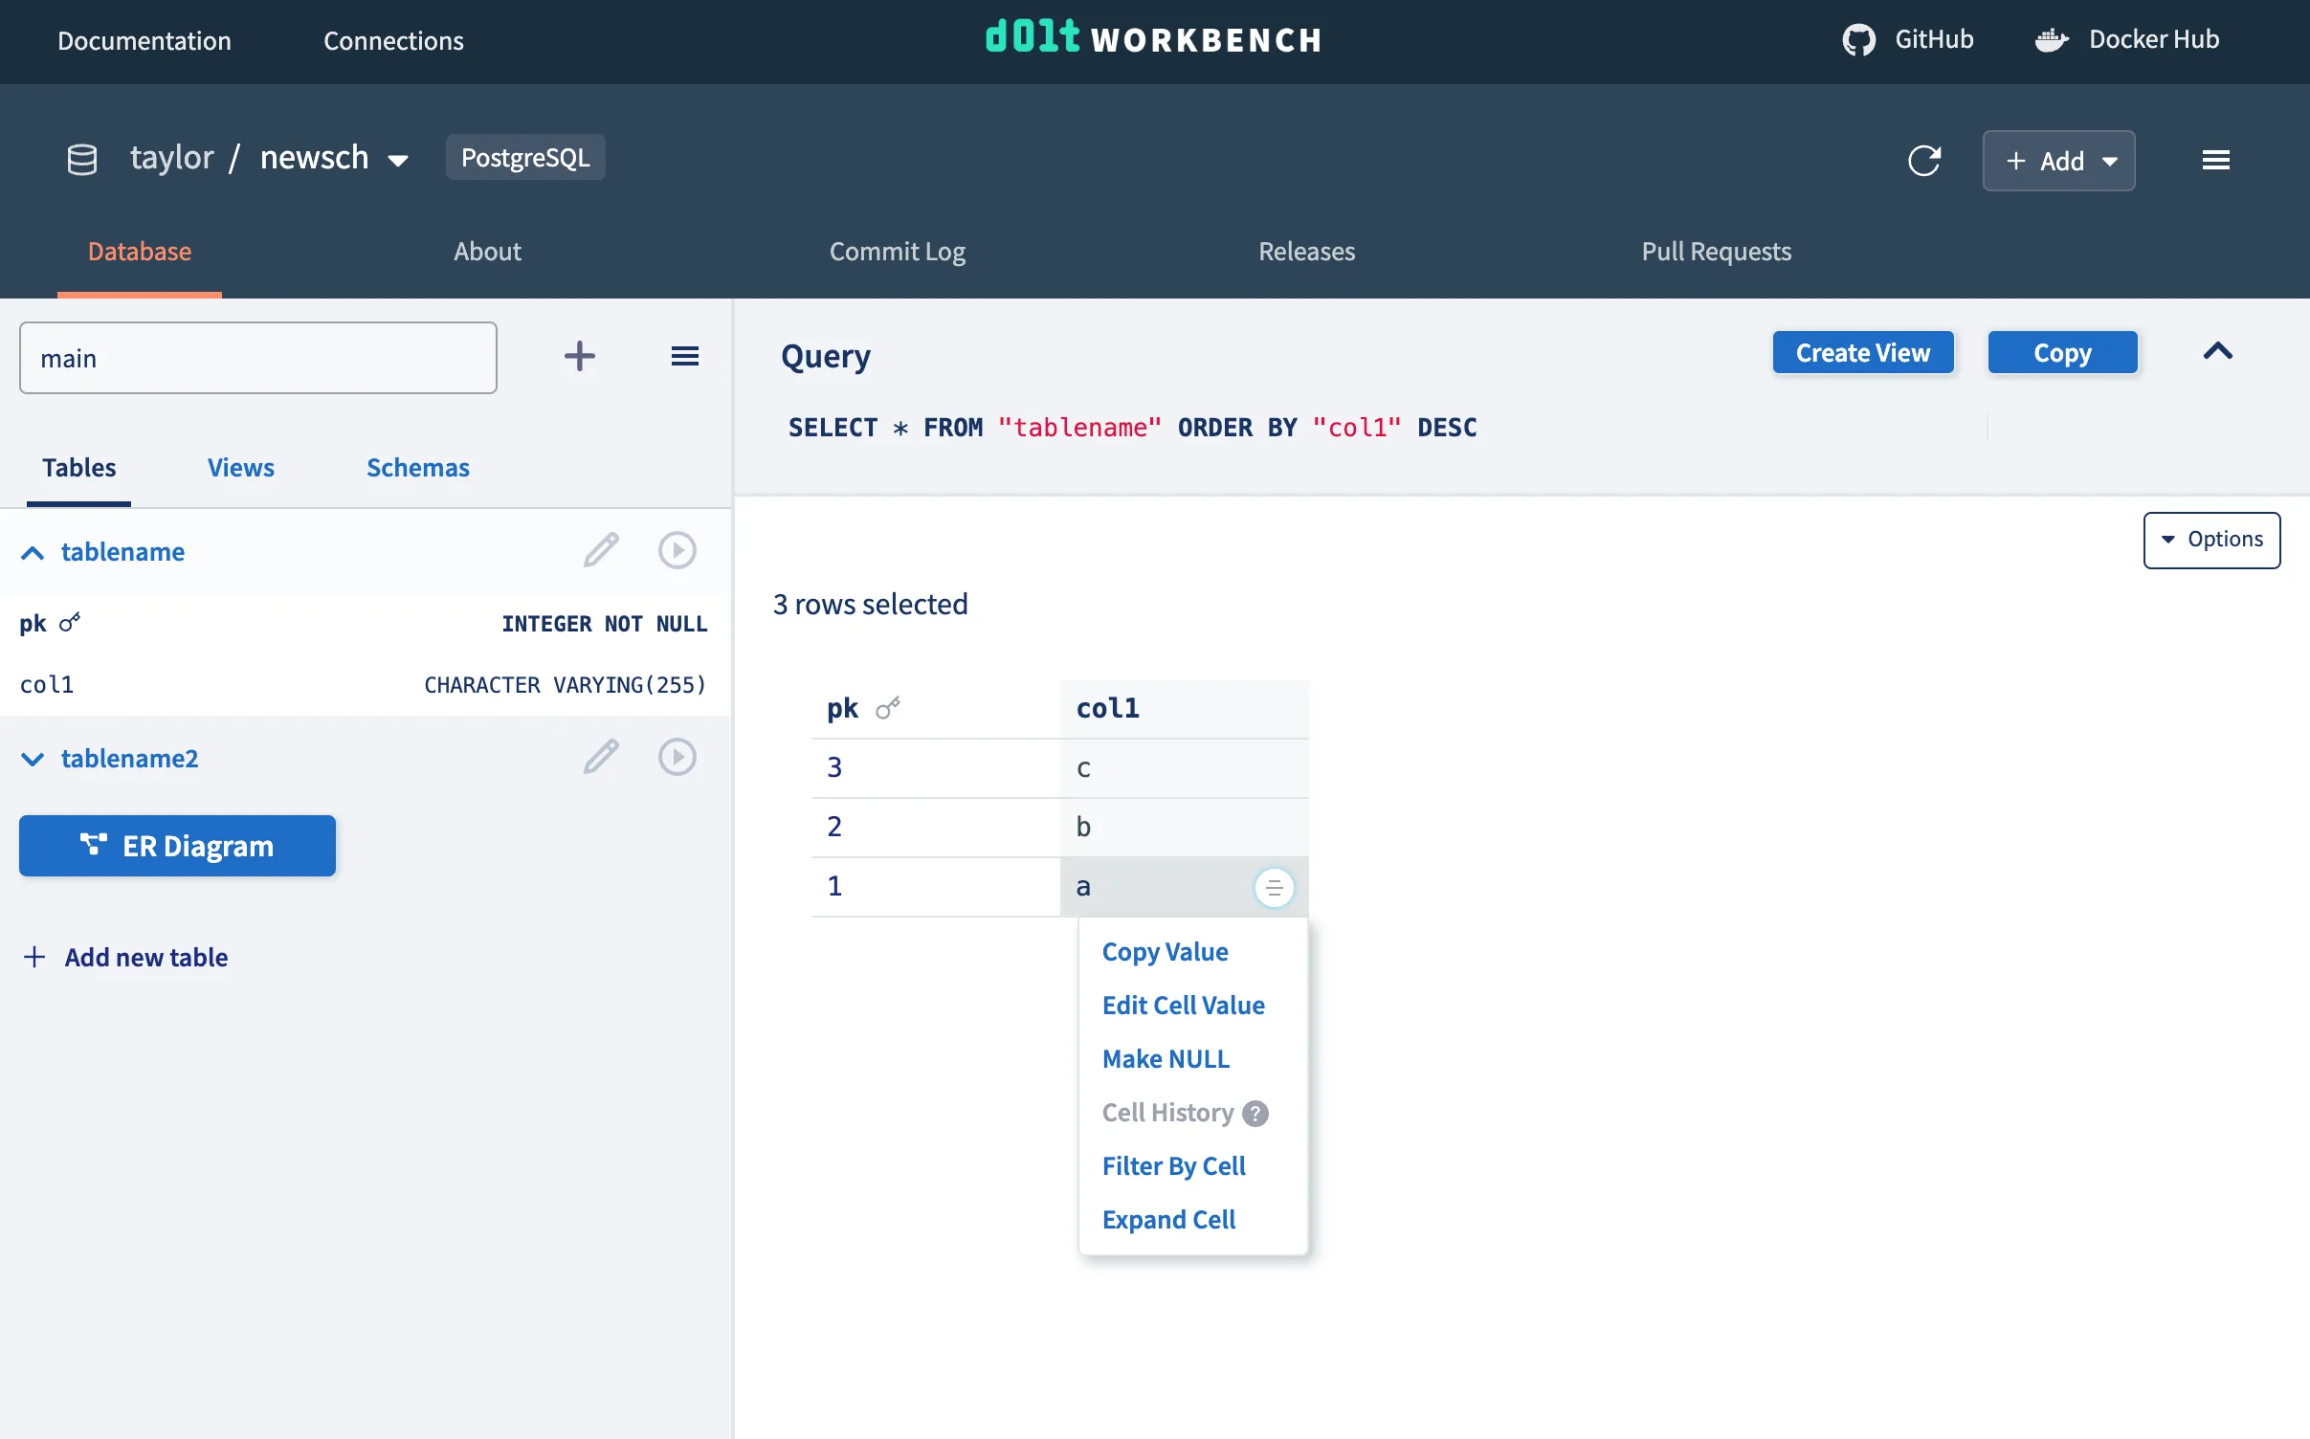Image resolution: width=2310 pixels, height=1439 pixels.
Task: Open the branch list menu beside the search box
Action: point(686,356)
